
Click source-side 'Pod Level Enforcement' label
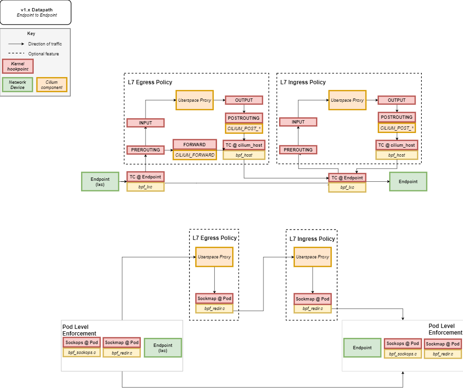tap(79, 330)
